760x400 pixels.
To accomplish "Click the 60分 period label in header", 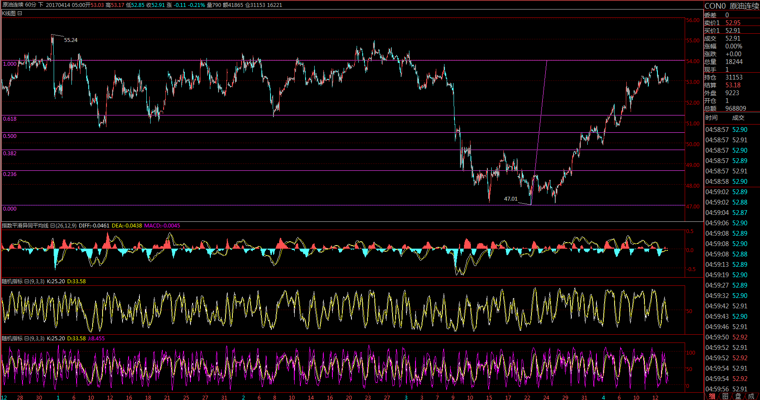I will (x=30, y=5).
